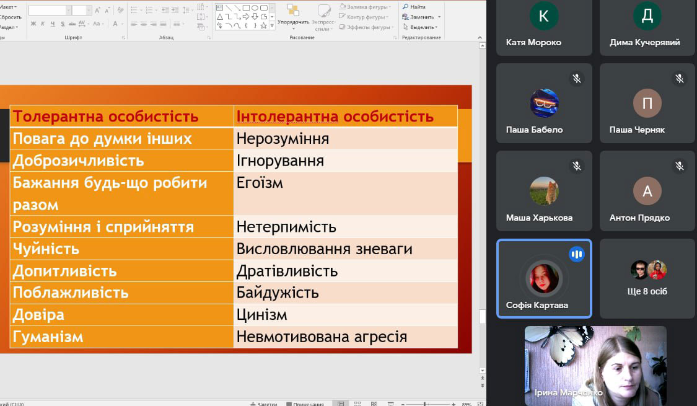Select right arrow shape in gallery
This screenshot has width=697, height=406.
coord(246,17)
